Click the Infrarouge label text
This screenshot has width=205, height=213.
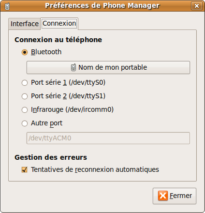coord(47,110)
